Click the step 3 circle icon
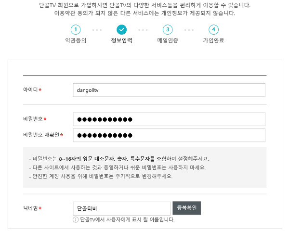 point(167,29)
